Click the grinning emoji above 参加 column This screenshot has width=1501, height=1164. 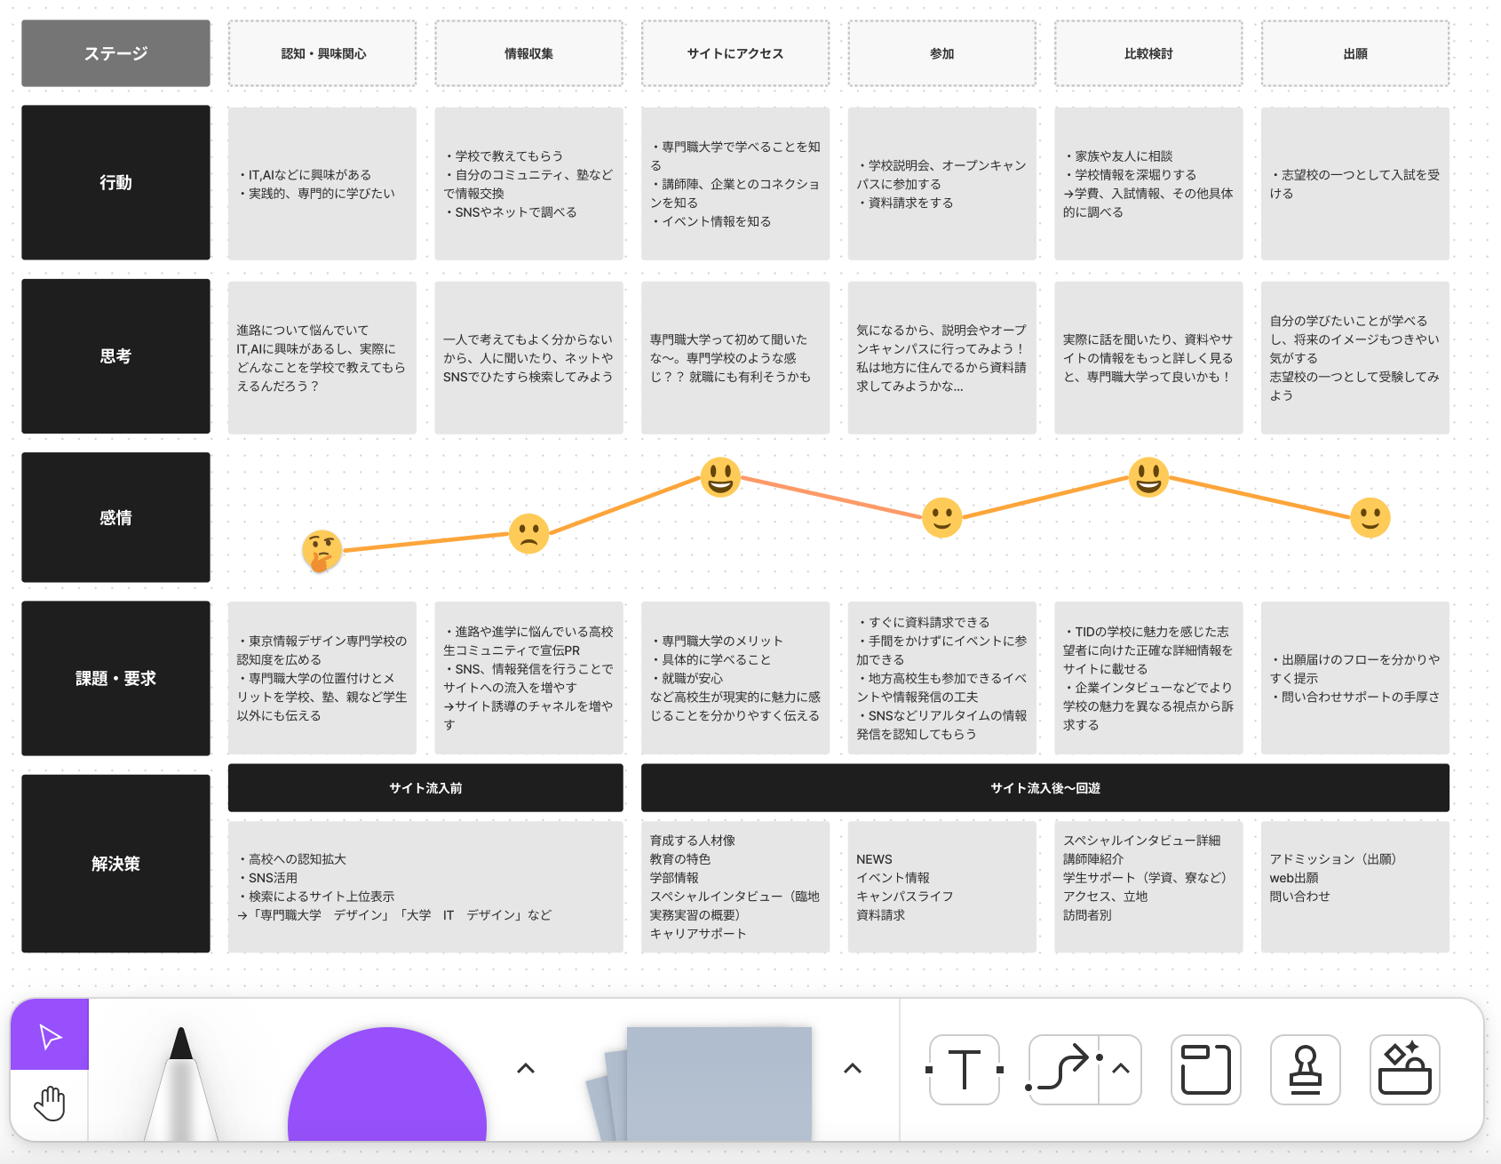(x=941, y=517)
